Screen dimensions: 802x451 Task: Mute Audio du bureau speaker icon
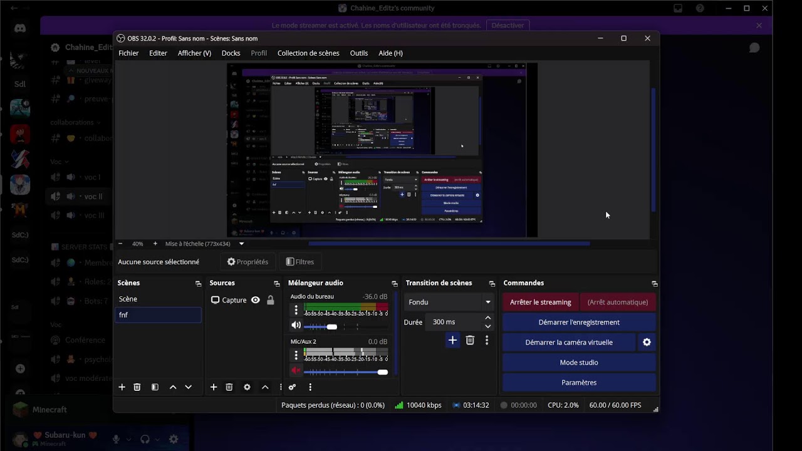tap(296, 326)
